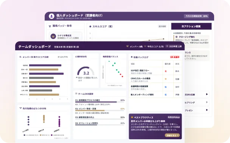230x143 pixels.
Task: Click the 伊藤 owner cell in backlog table
Action: 177,95
